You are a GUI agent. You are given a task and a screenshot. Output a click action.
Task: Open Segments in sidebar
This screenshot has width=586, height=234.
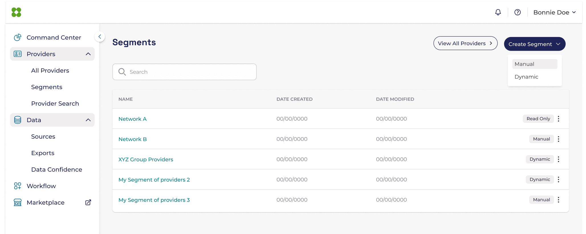pyautogui.click(x=47, y=87)
